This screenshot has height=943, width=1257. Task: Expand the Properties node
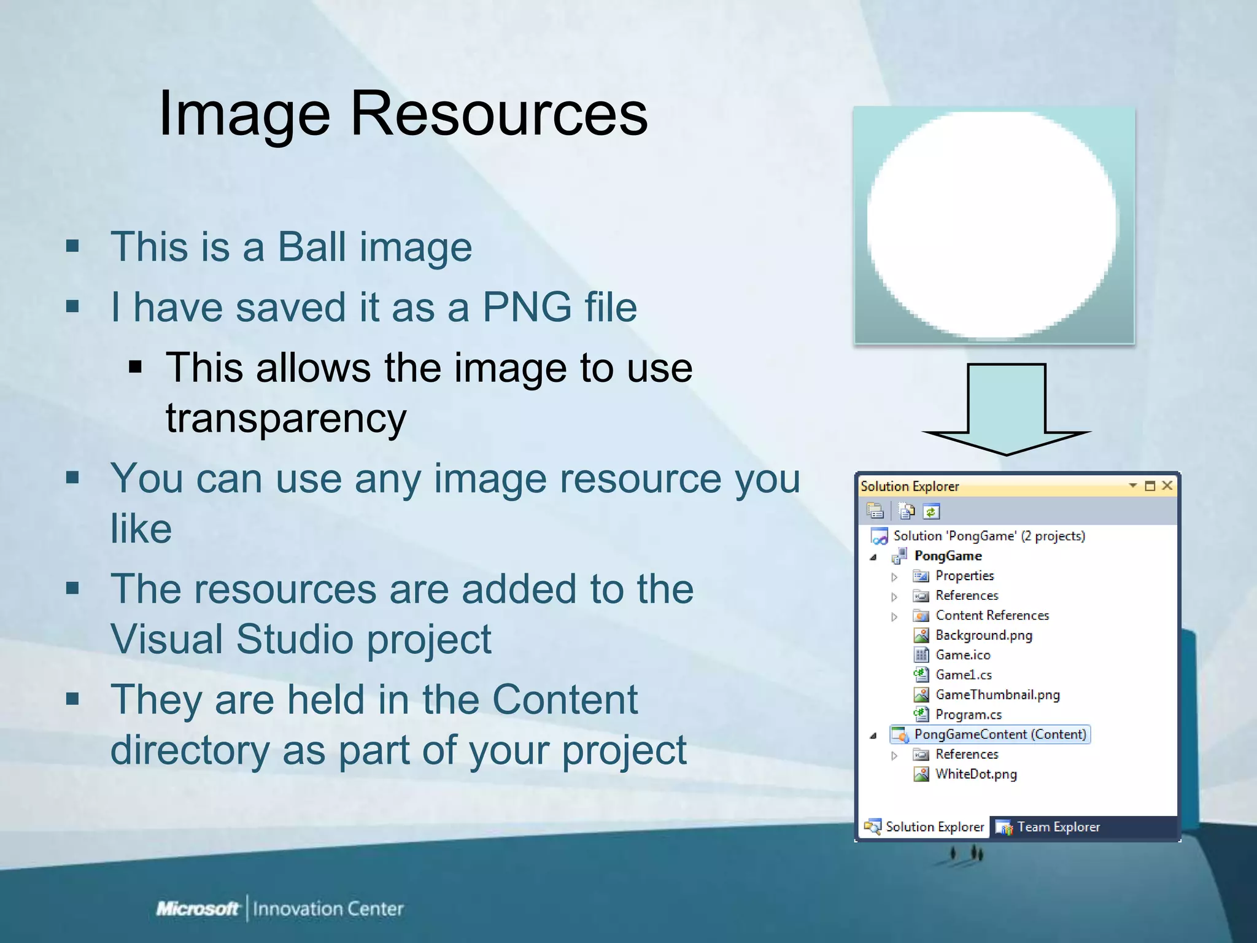894,576
